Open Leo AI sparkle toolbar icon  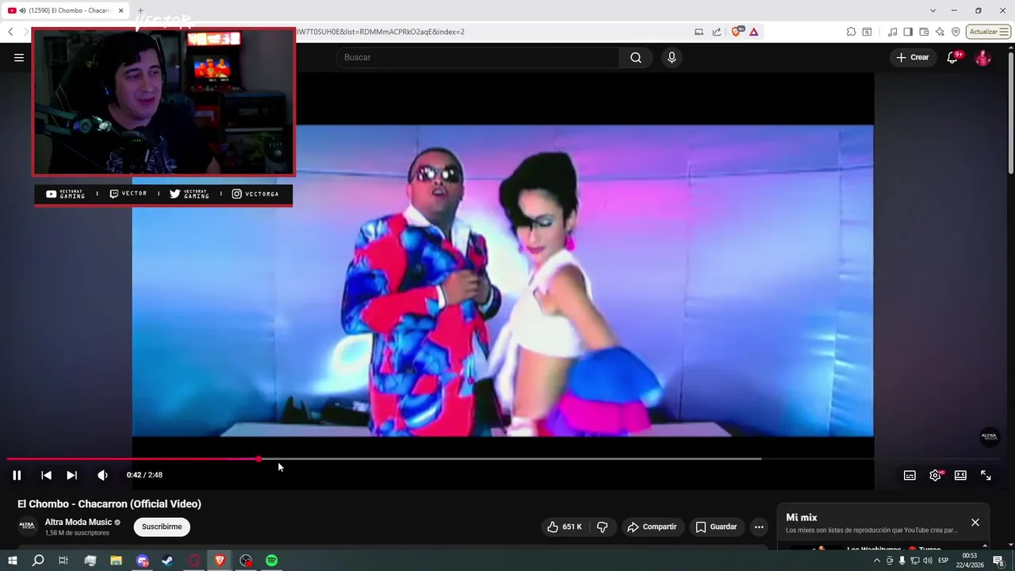click(x=940, y=32)
